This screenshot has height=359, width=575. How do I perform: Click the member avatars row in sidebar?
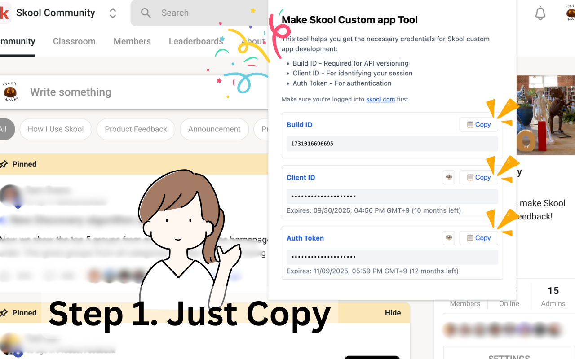502,330
